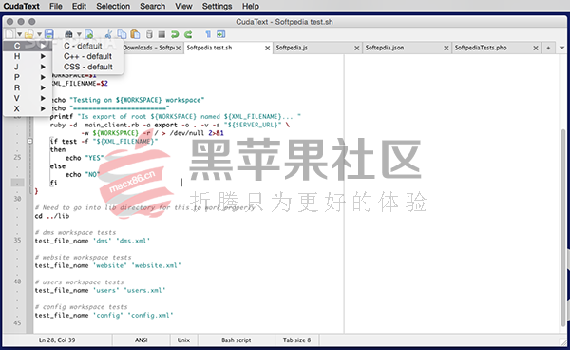
Task: Close the Softpedia test.sh tab
Action: click(268, 48)
